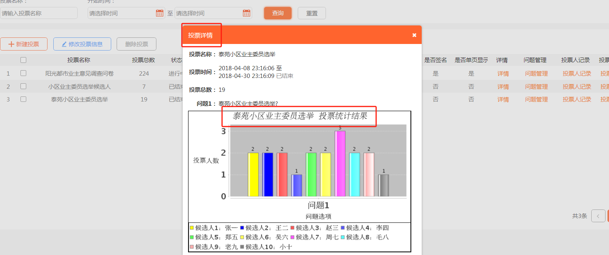Open 详情 link in the first row

(x=503, y=74)
